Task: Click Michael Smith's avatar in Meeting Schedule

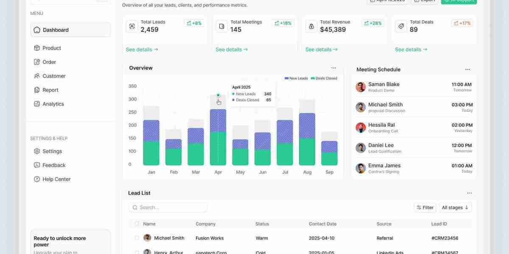Action: [361, 107]
